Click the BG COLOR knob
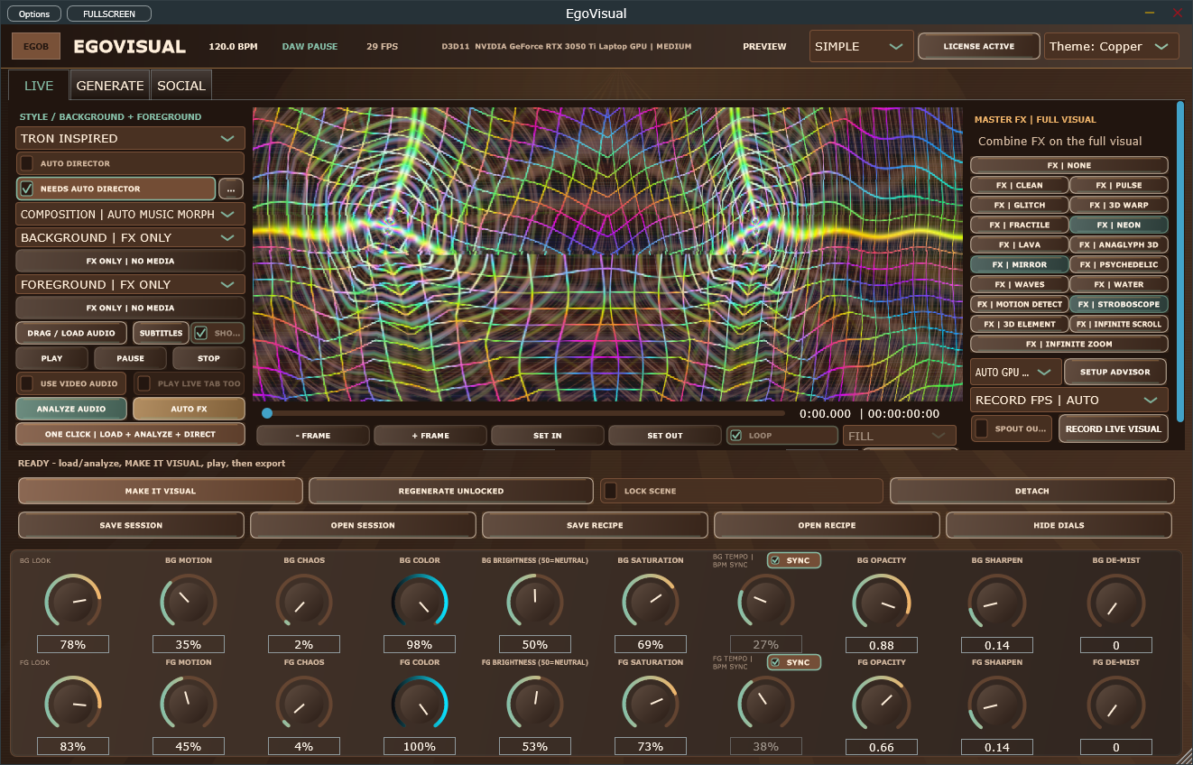Image resolution: width=1193 pixels, height=765 pixels. tap(420, 601)
